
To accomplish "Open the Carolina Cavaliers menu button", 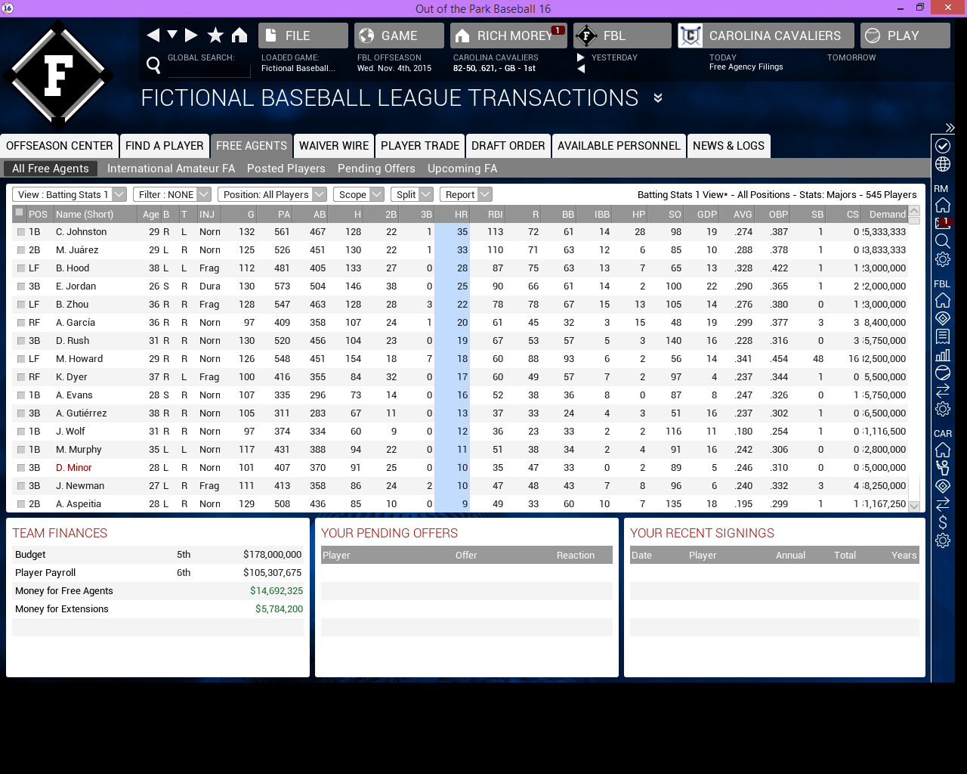I will click(x=765, y=36).
